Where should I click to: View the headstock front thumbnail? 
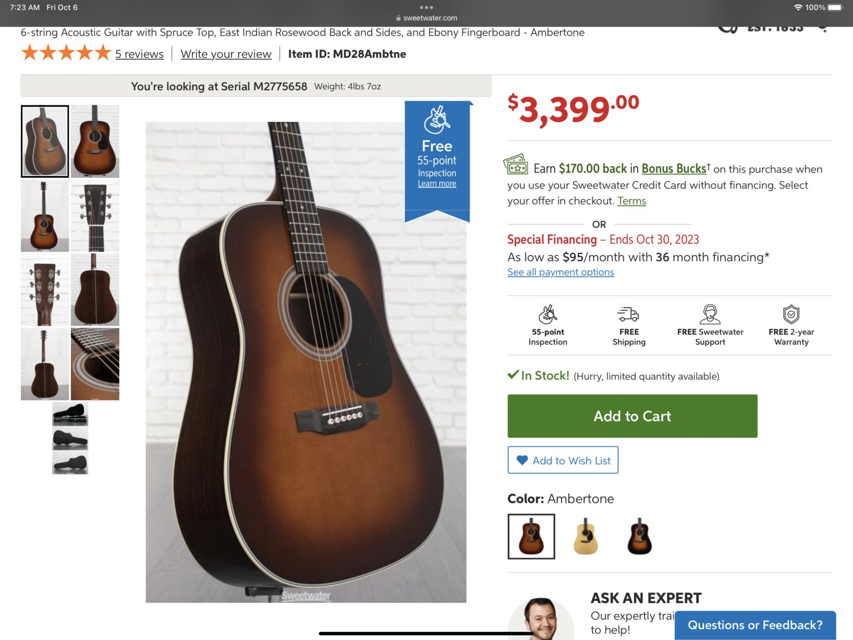click(x=95, y=216)
